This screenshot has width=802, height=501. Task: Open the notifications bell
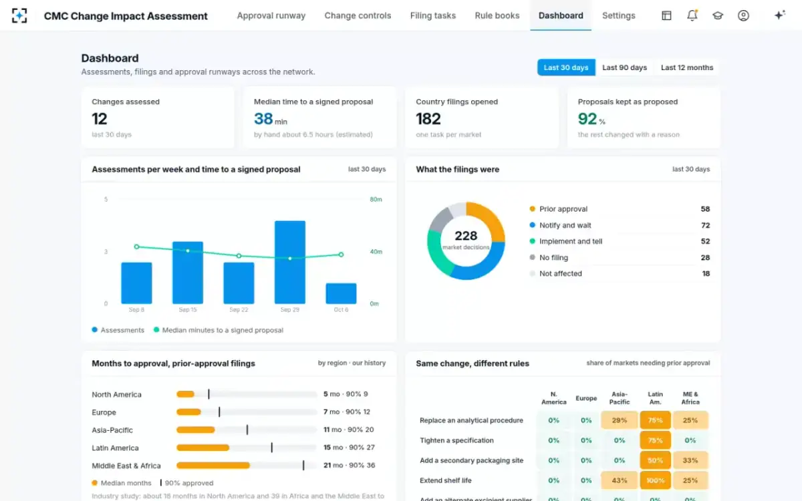[692, 15]
